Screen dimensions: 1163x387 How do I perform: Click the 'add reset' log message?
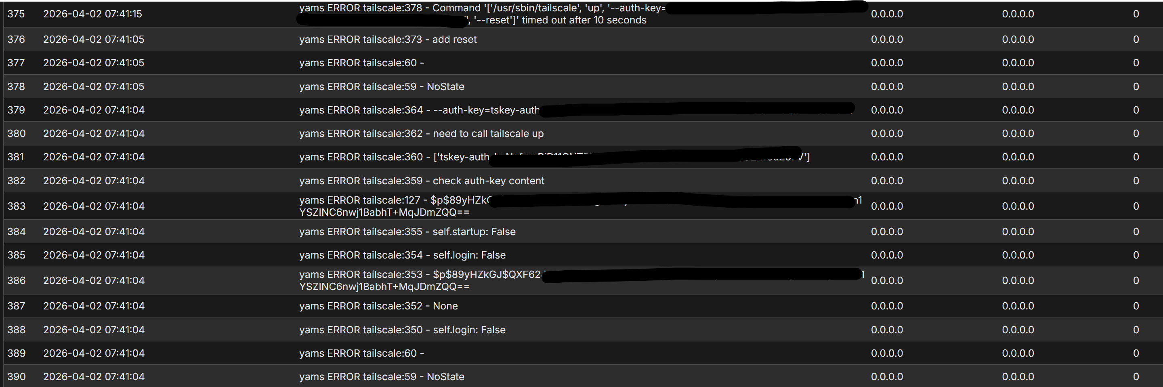click(x=388, y=39)
